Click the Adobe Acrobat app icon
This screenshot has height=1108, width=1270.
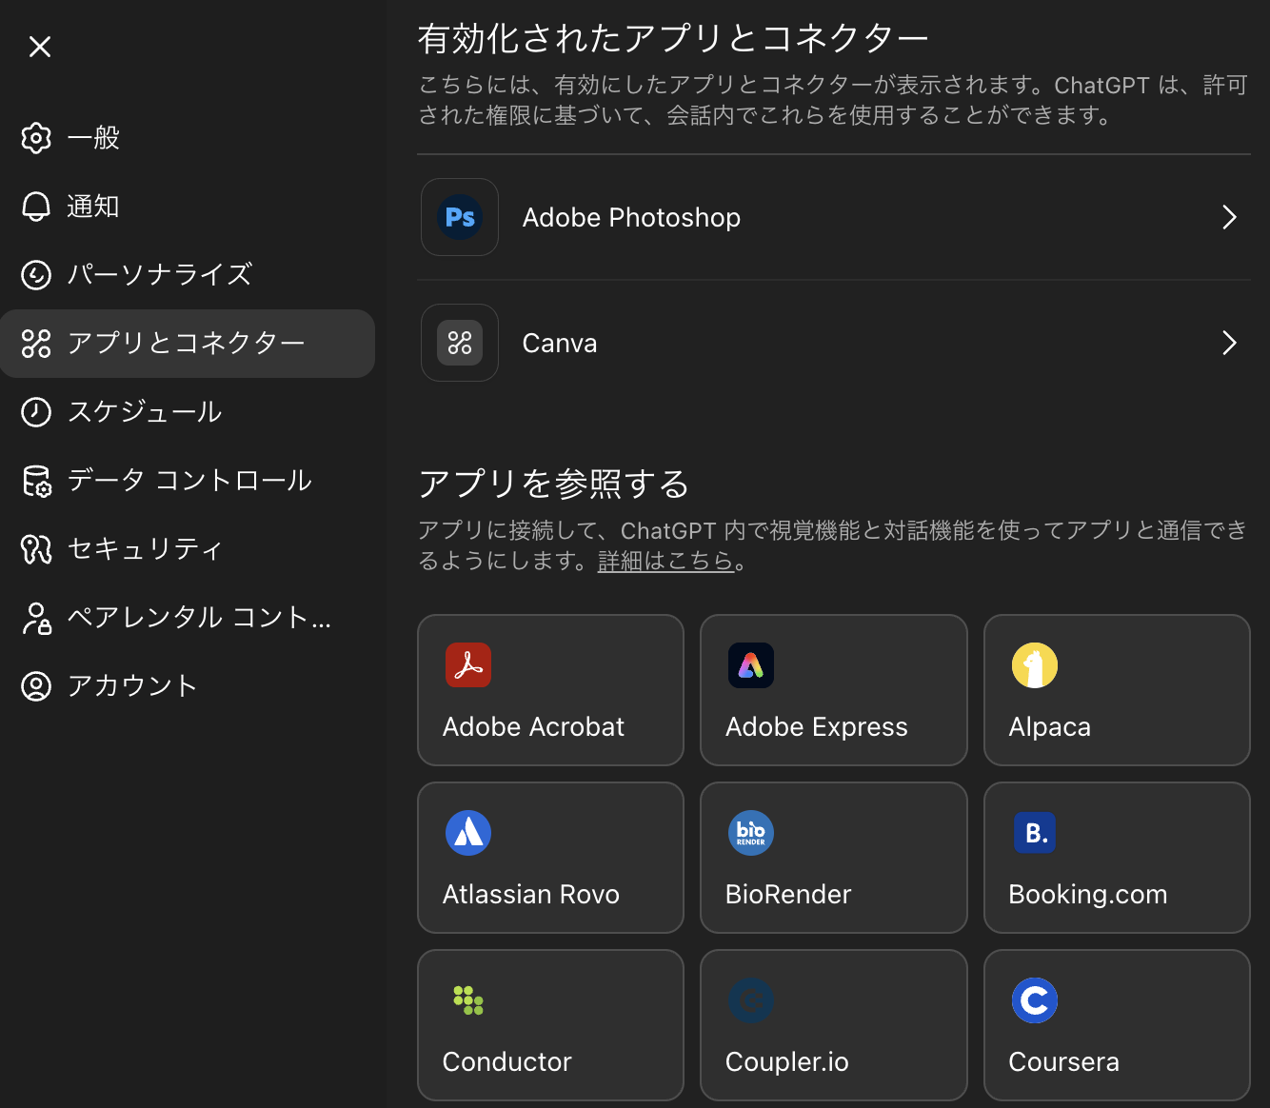click(468, 665)
